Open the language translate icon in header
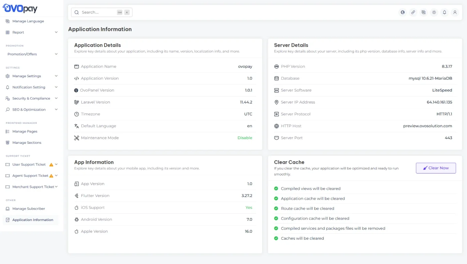The image size is (467, 264). tap(423, 12)
